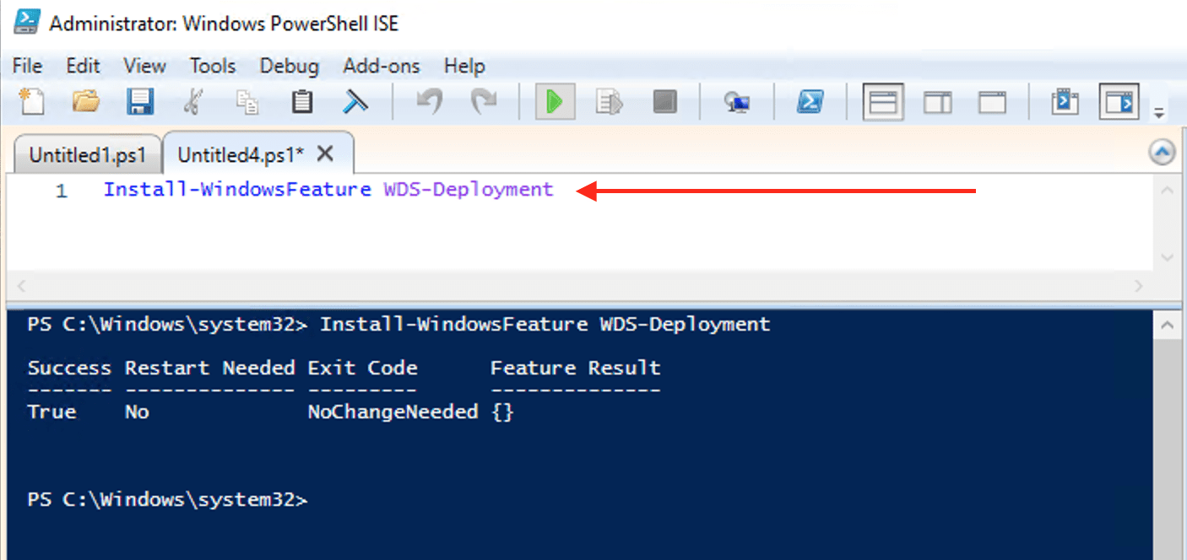The image size is (1187, 560).
Task: Run script with green play button
Action: point(555,102)
